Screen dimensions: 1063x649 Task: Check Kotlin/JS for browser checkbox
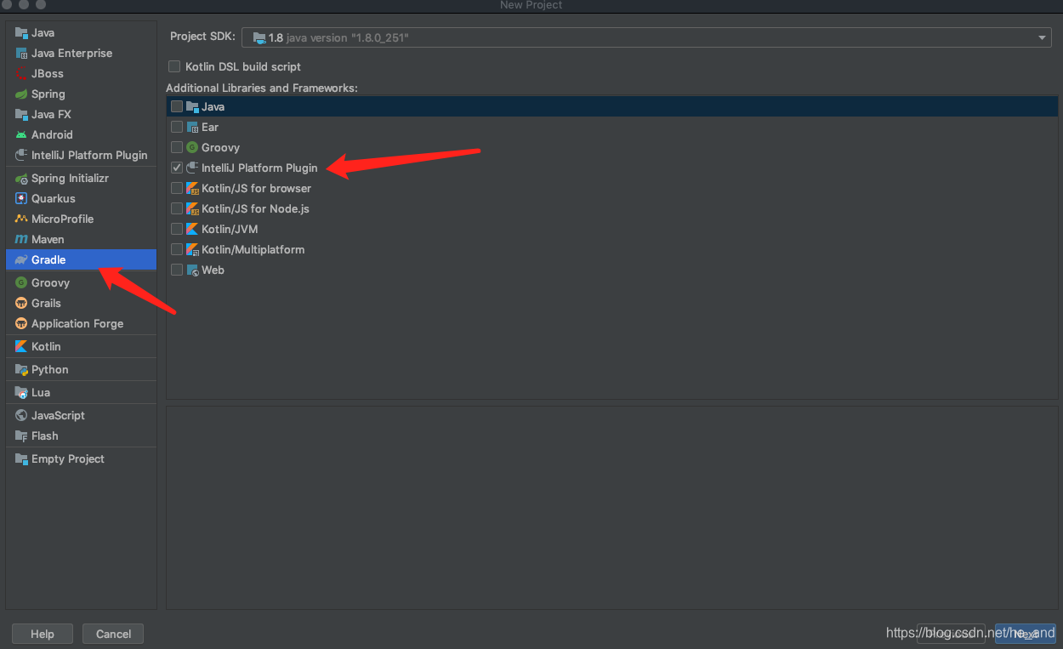point(177,188)
